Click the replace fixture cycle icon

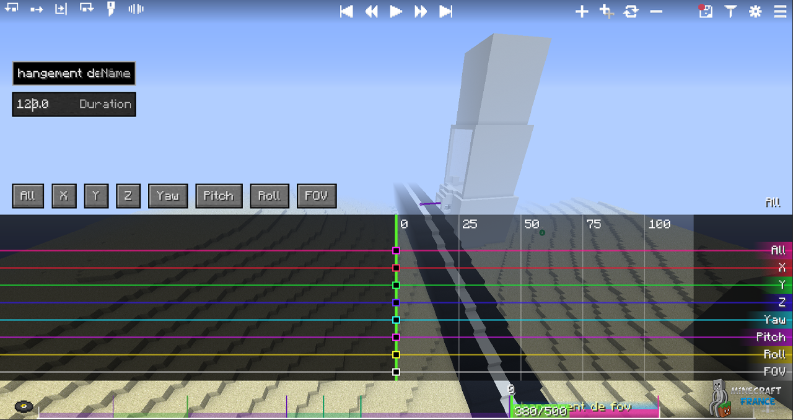click(631, 11)
